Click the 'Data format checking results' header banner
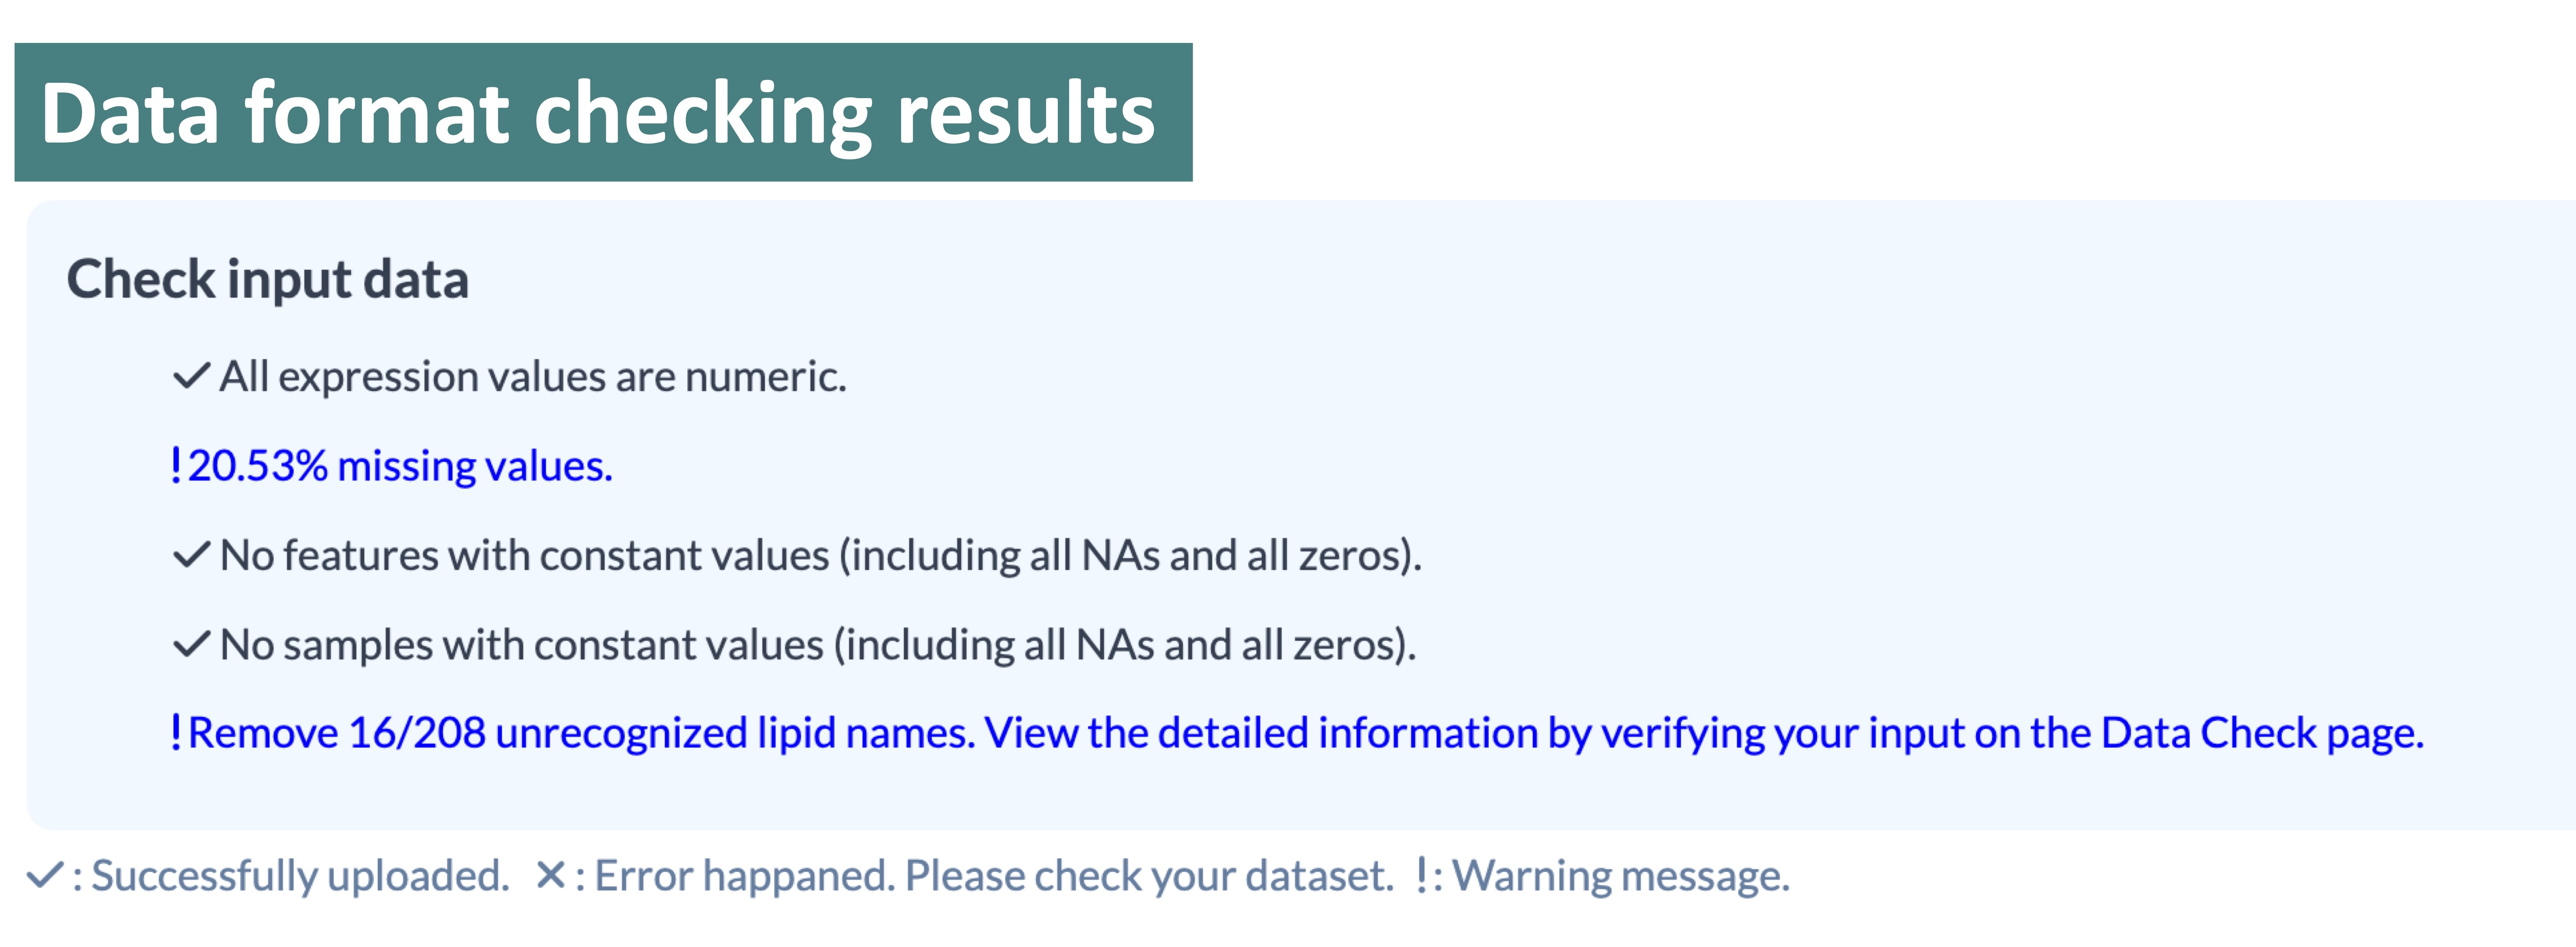This screenshot has width=2576, height=947. point(603,112)
